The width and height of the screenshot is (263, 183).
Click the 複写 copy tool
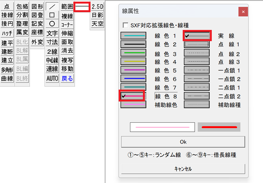(67, 60)
